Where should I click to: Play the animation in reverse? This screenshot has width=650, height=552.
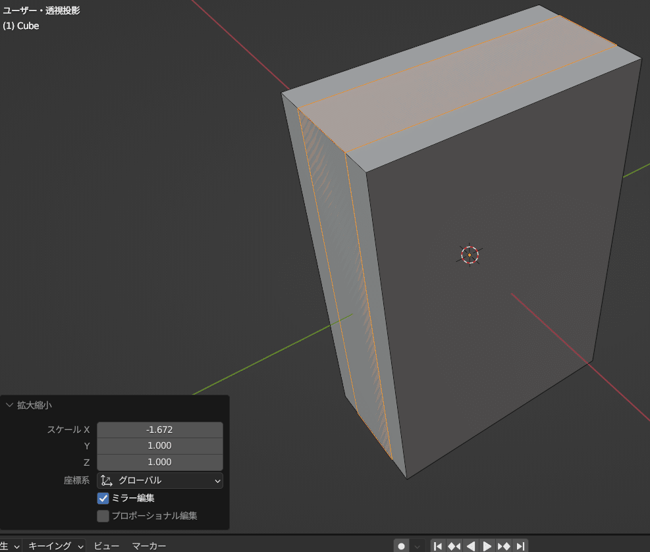click(x=470, y=546)
